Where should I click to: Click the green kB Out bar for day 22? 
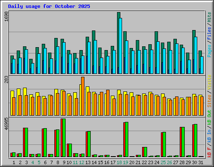[x=145, y=152]
